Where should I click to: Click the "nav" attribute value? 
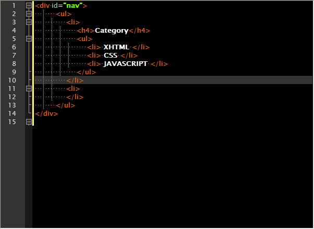(73, 5)
